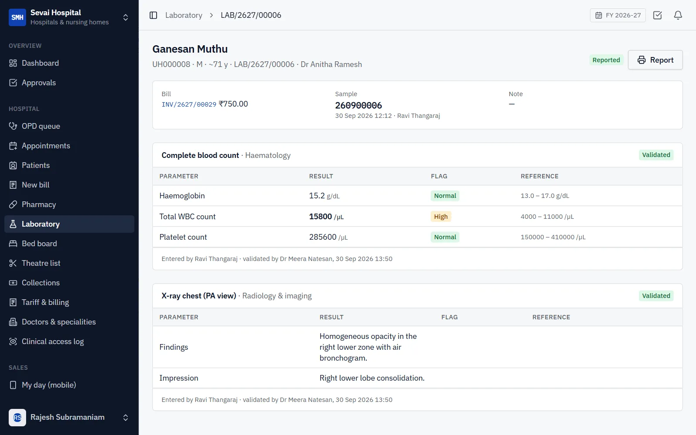Image resolution: width=696 pixels, height=435 pixels.
Task: Toggle the sidebar panel icon
Action: point(153,15)
